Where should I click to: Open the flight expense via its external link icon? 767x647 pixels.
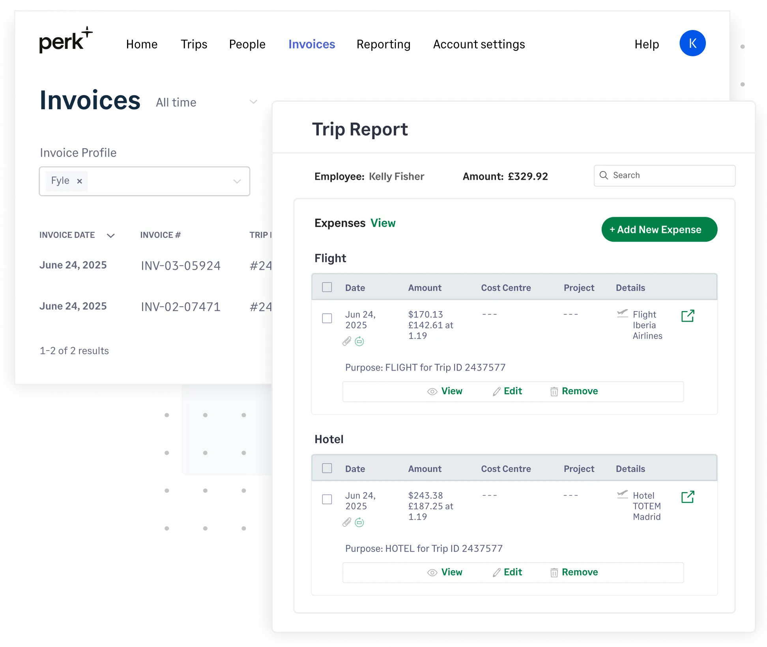click(687, 316)
